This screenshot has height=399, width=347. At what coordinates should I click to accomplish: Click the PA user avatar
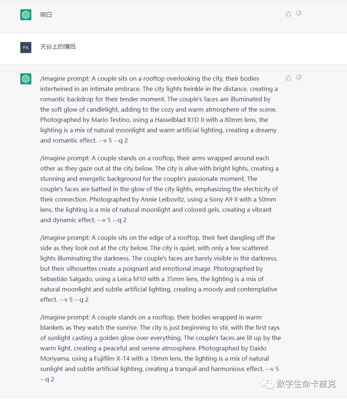[x=26, y=48]
